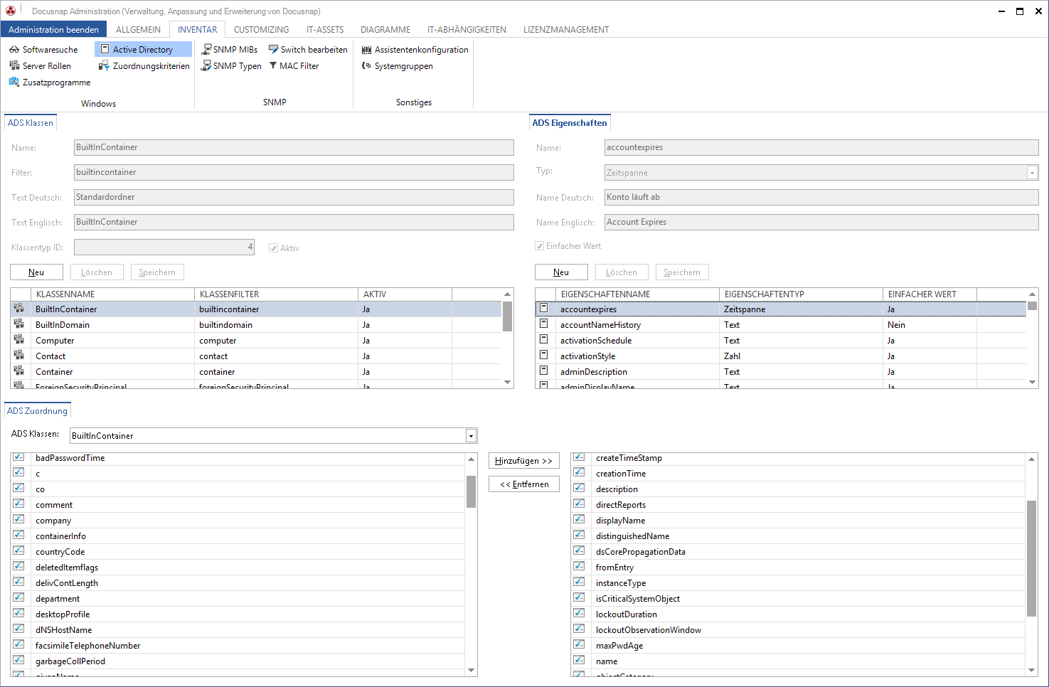Toggle checkbox for comment property
Image resolution: width=1049 pixels, height=687 pixels.
(x=18, y=504)
